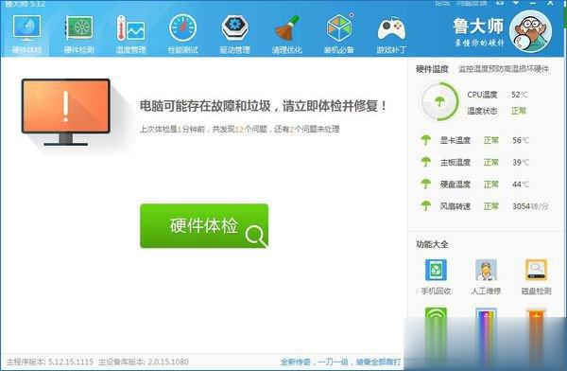Image resolution: width=567 pixels, height=371 pixels.
Task: Click the 鲁大师 logo text
Action: tap(478, 26)
